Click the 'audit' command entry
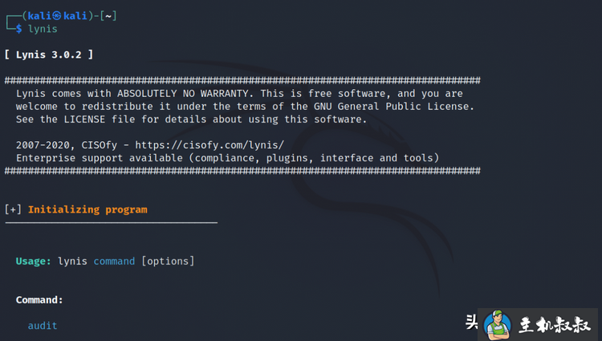602x341 pixels. click(43, 326)
